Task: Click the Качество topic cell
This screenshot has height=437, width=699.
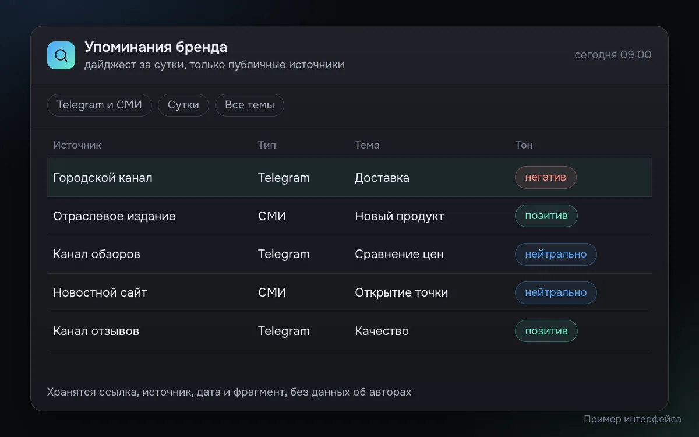Action: pyautogui.click(x=382, y=331)
